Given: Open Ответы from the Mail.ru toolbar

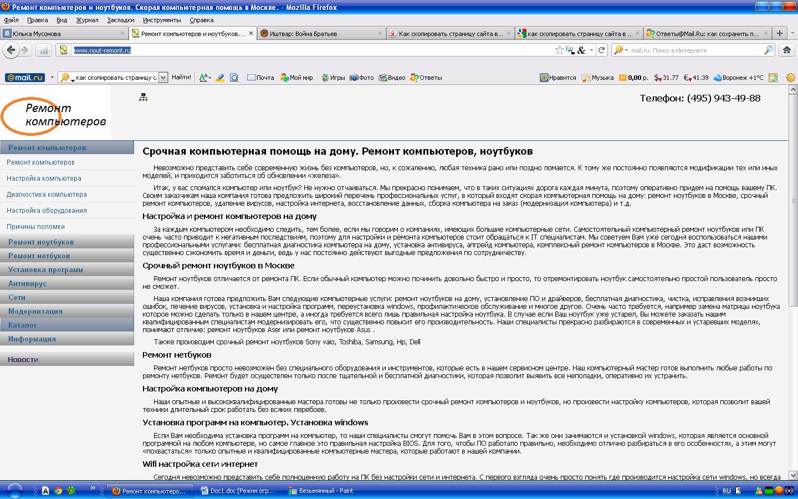Looking at the screenshot, I should [x=426, y=78].
